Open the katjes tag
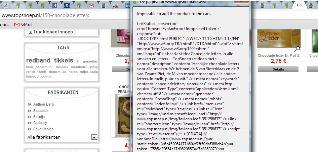The height and width of the screenshot is (152, 318). point(84,71)
